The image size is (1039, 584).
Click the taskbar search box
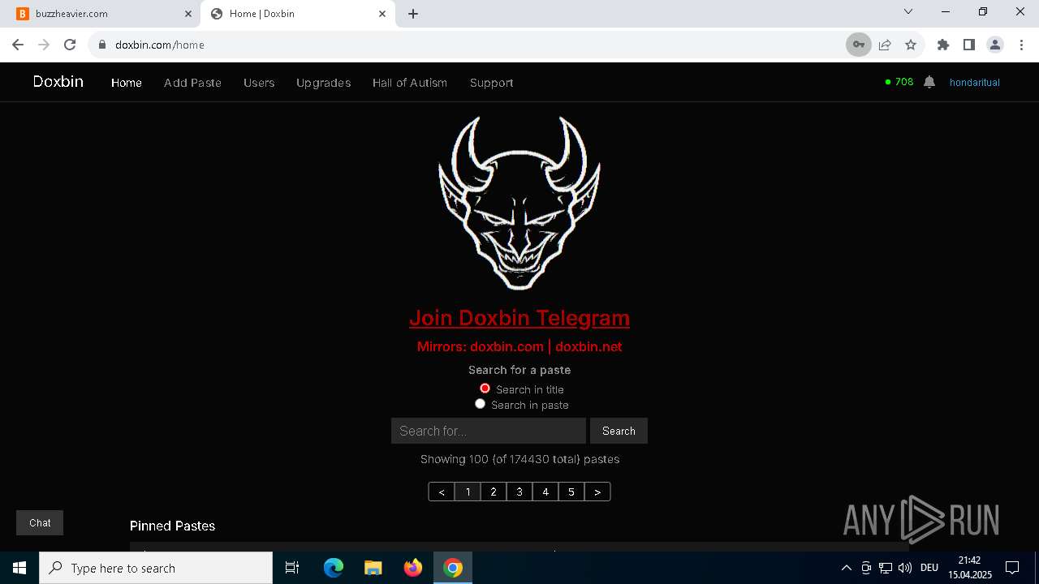[156, 568]
